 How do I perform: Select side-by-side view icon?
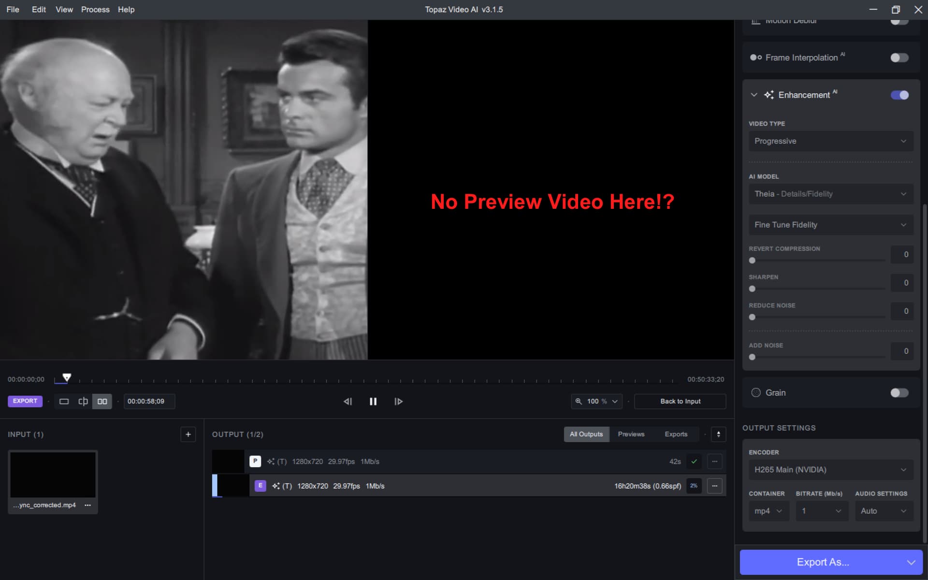coord(102,401)
